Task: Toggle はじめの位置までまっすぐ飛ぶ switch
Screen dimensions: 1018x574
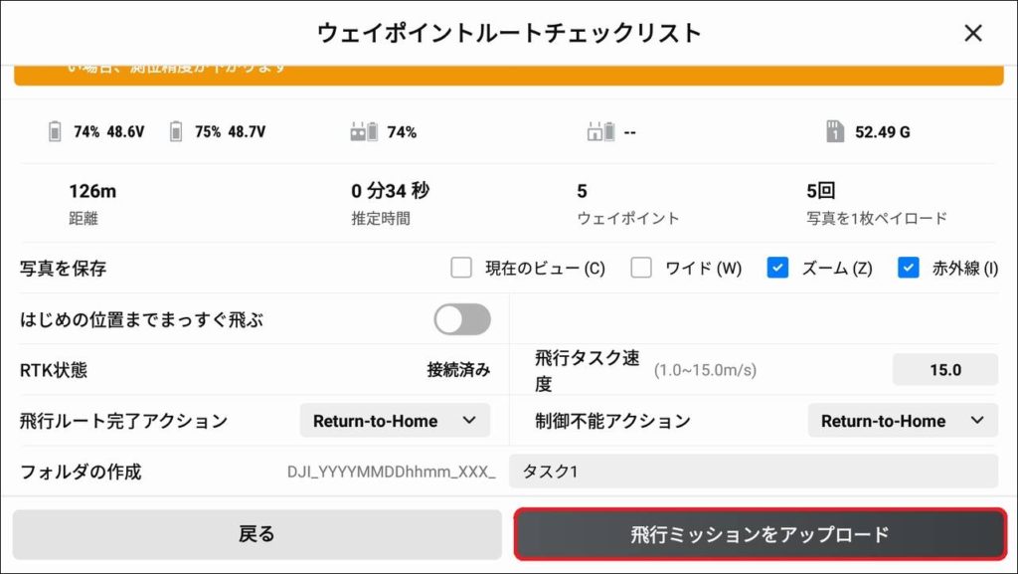Action: tap(462, 319)
